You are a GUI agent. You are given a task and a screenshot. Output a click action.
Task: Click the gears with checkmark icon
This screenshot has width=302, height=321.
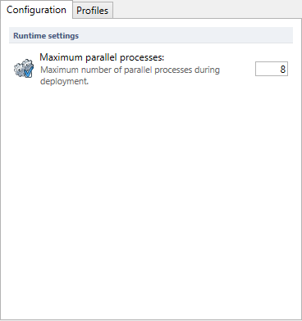tap(24, 68)
